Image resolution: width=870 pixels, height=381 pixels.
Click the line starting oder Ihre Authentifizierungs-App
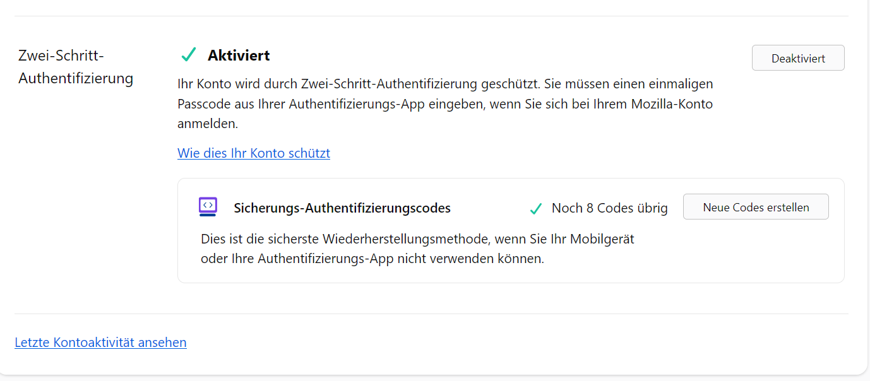coord(372,259)
